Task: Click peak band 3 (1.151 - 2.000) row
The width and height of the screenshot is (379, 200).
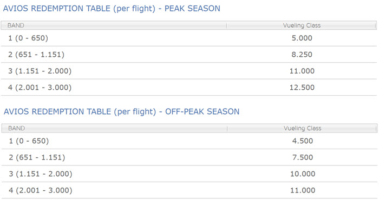Action: coord(189,71)
